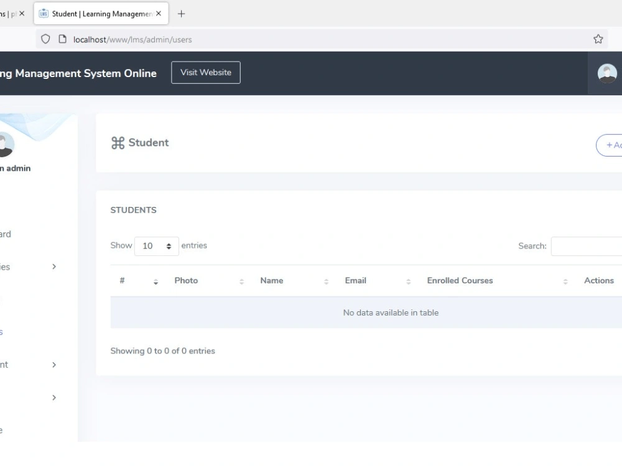Click the Search input field
The width and height of the screenshot is (622, 466).
[x=587, y=246]
